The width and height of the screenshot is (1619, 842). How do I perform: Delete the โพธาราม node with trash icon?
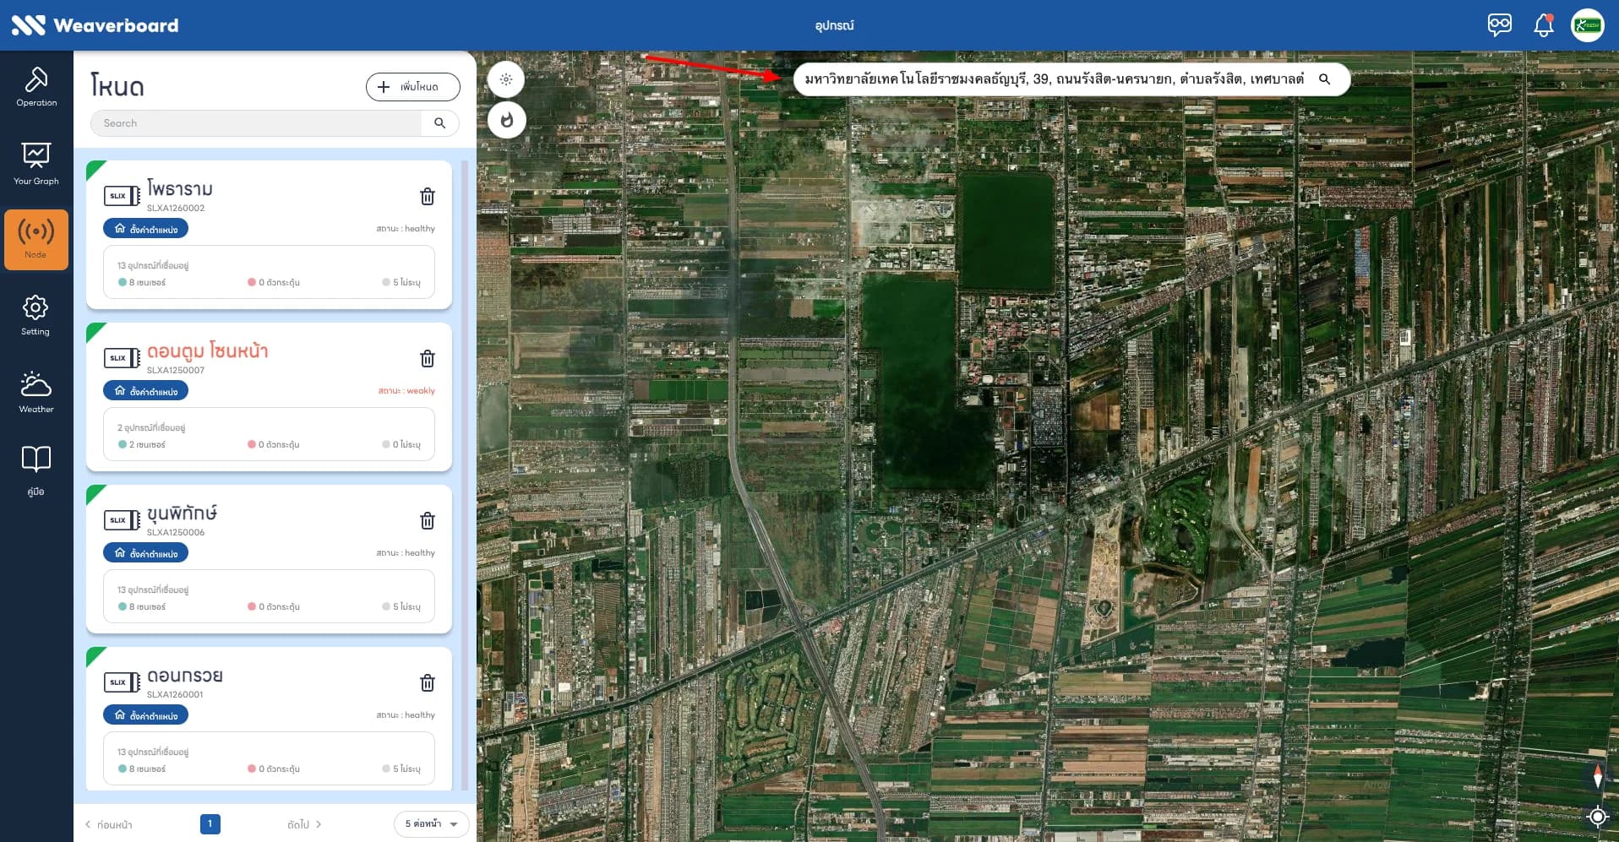pyautogui.click(x=428, y=196)
